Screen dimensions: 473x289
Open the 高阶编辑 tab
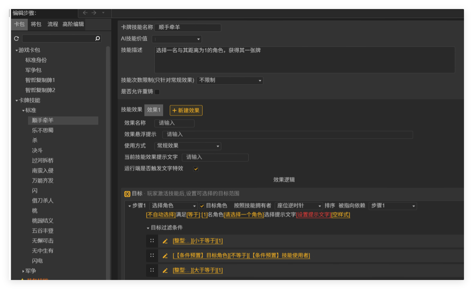pyautogui.click(x=73, y=24)
